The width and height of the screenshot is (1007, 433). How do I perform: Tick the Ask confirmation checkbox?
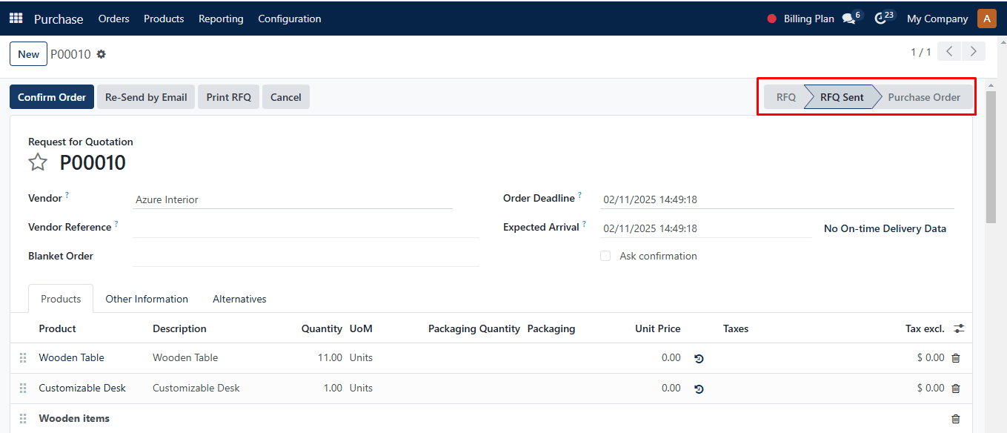click(x=605, y=256)
